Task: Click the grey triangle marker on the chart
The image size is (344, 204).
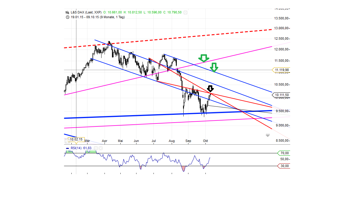Action: [267, 135]
